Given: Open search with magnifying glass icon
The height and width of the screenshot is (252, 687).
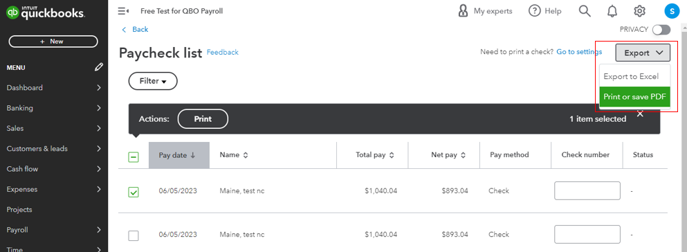Looking at the screenshot, I should pyautogui.click(x=585, y=11).
